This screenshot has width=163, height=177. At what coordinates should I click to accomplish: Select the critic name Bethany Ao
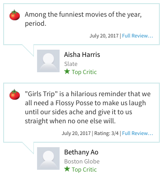pos(81,152)
